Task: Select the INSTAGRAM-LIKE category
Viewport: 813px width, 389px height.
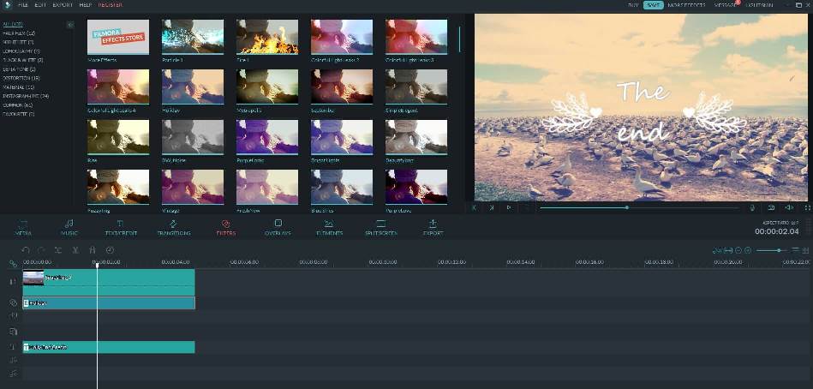Action: tap(26, 96)
